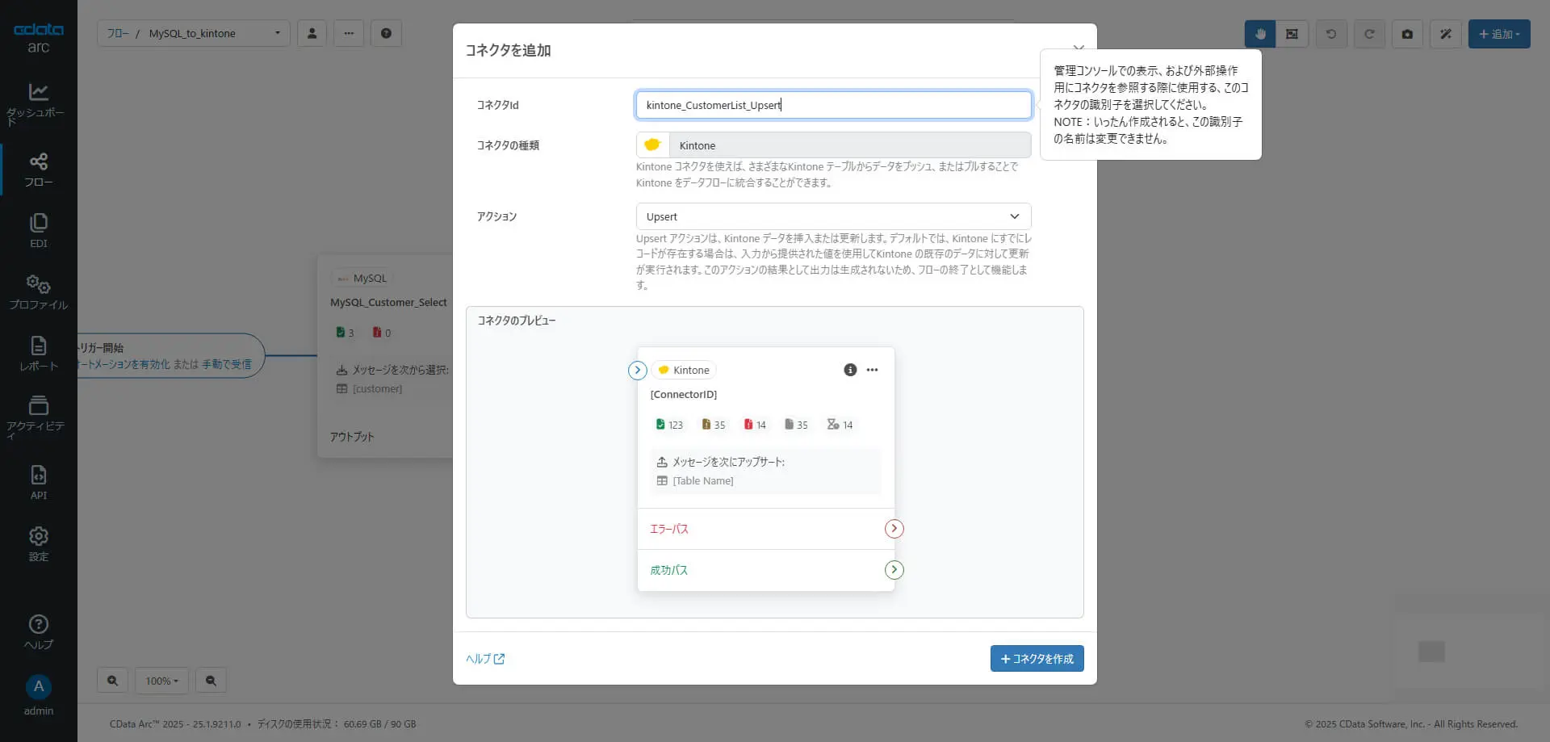Open the ellipsis menu on Kintone preview card

[872, 370]
